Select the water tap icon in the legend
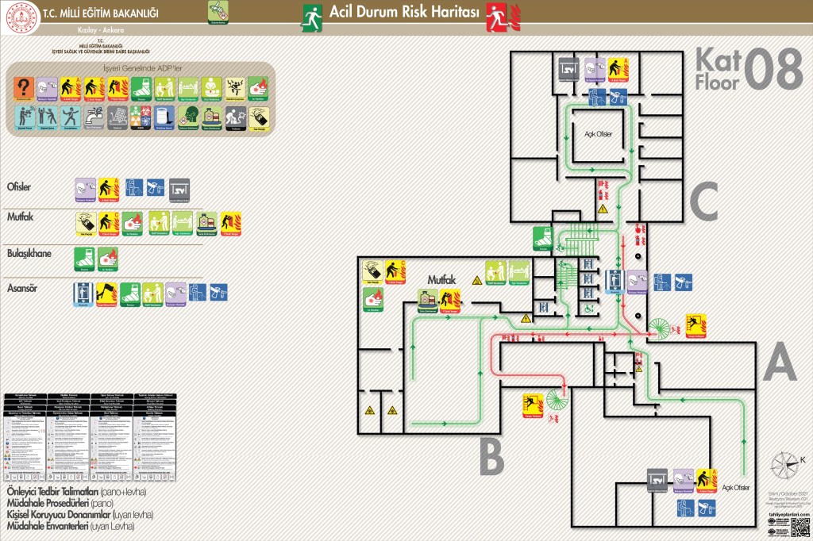813x541 pixels. (x=94, y=117)
